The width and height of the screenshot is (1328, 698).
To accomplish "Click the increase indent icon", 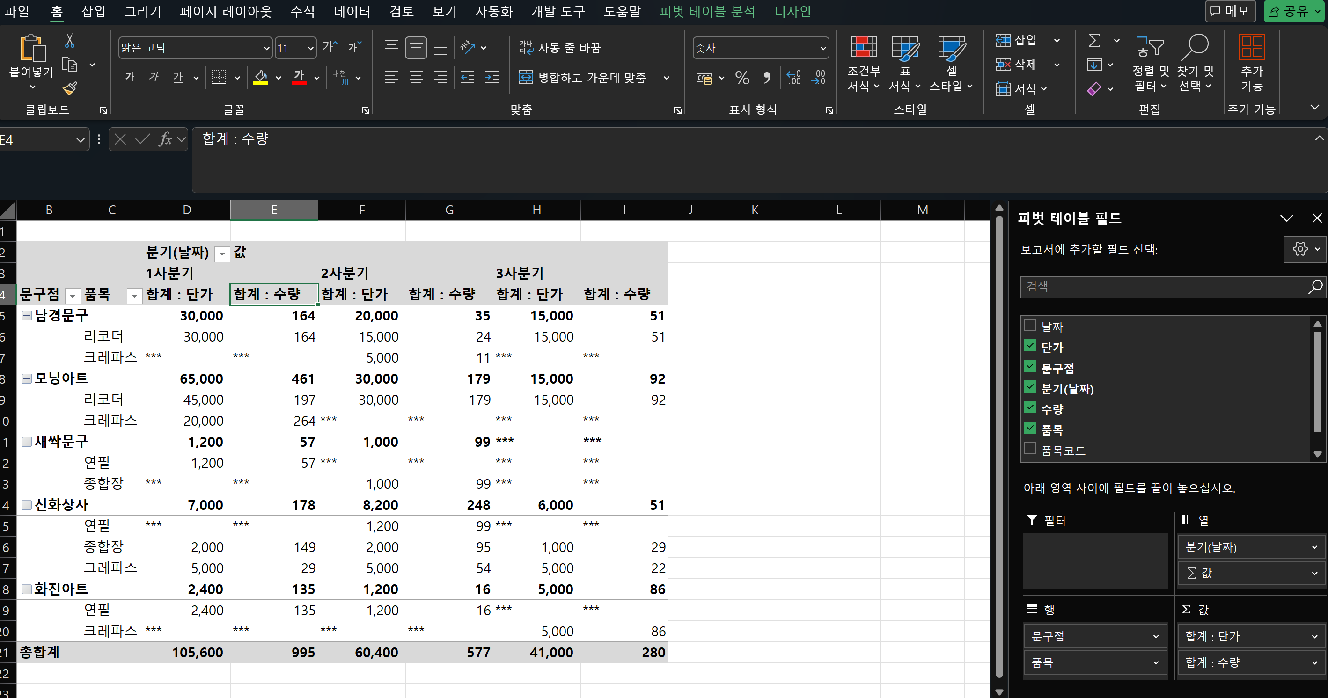I will 492,78.
